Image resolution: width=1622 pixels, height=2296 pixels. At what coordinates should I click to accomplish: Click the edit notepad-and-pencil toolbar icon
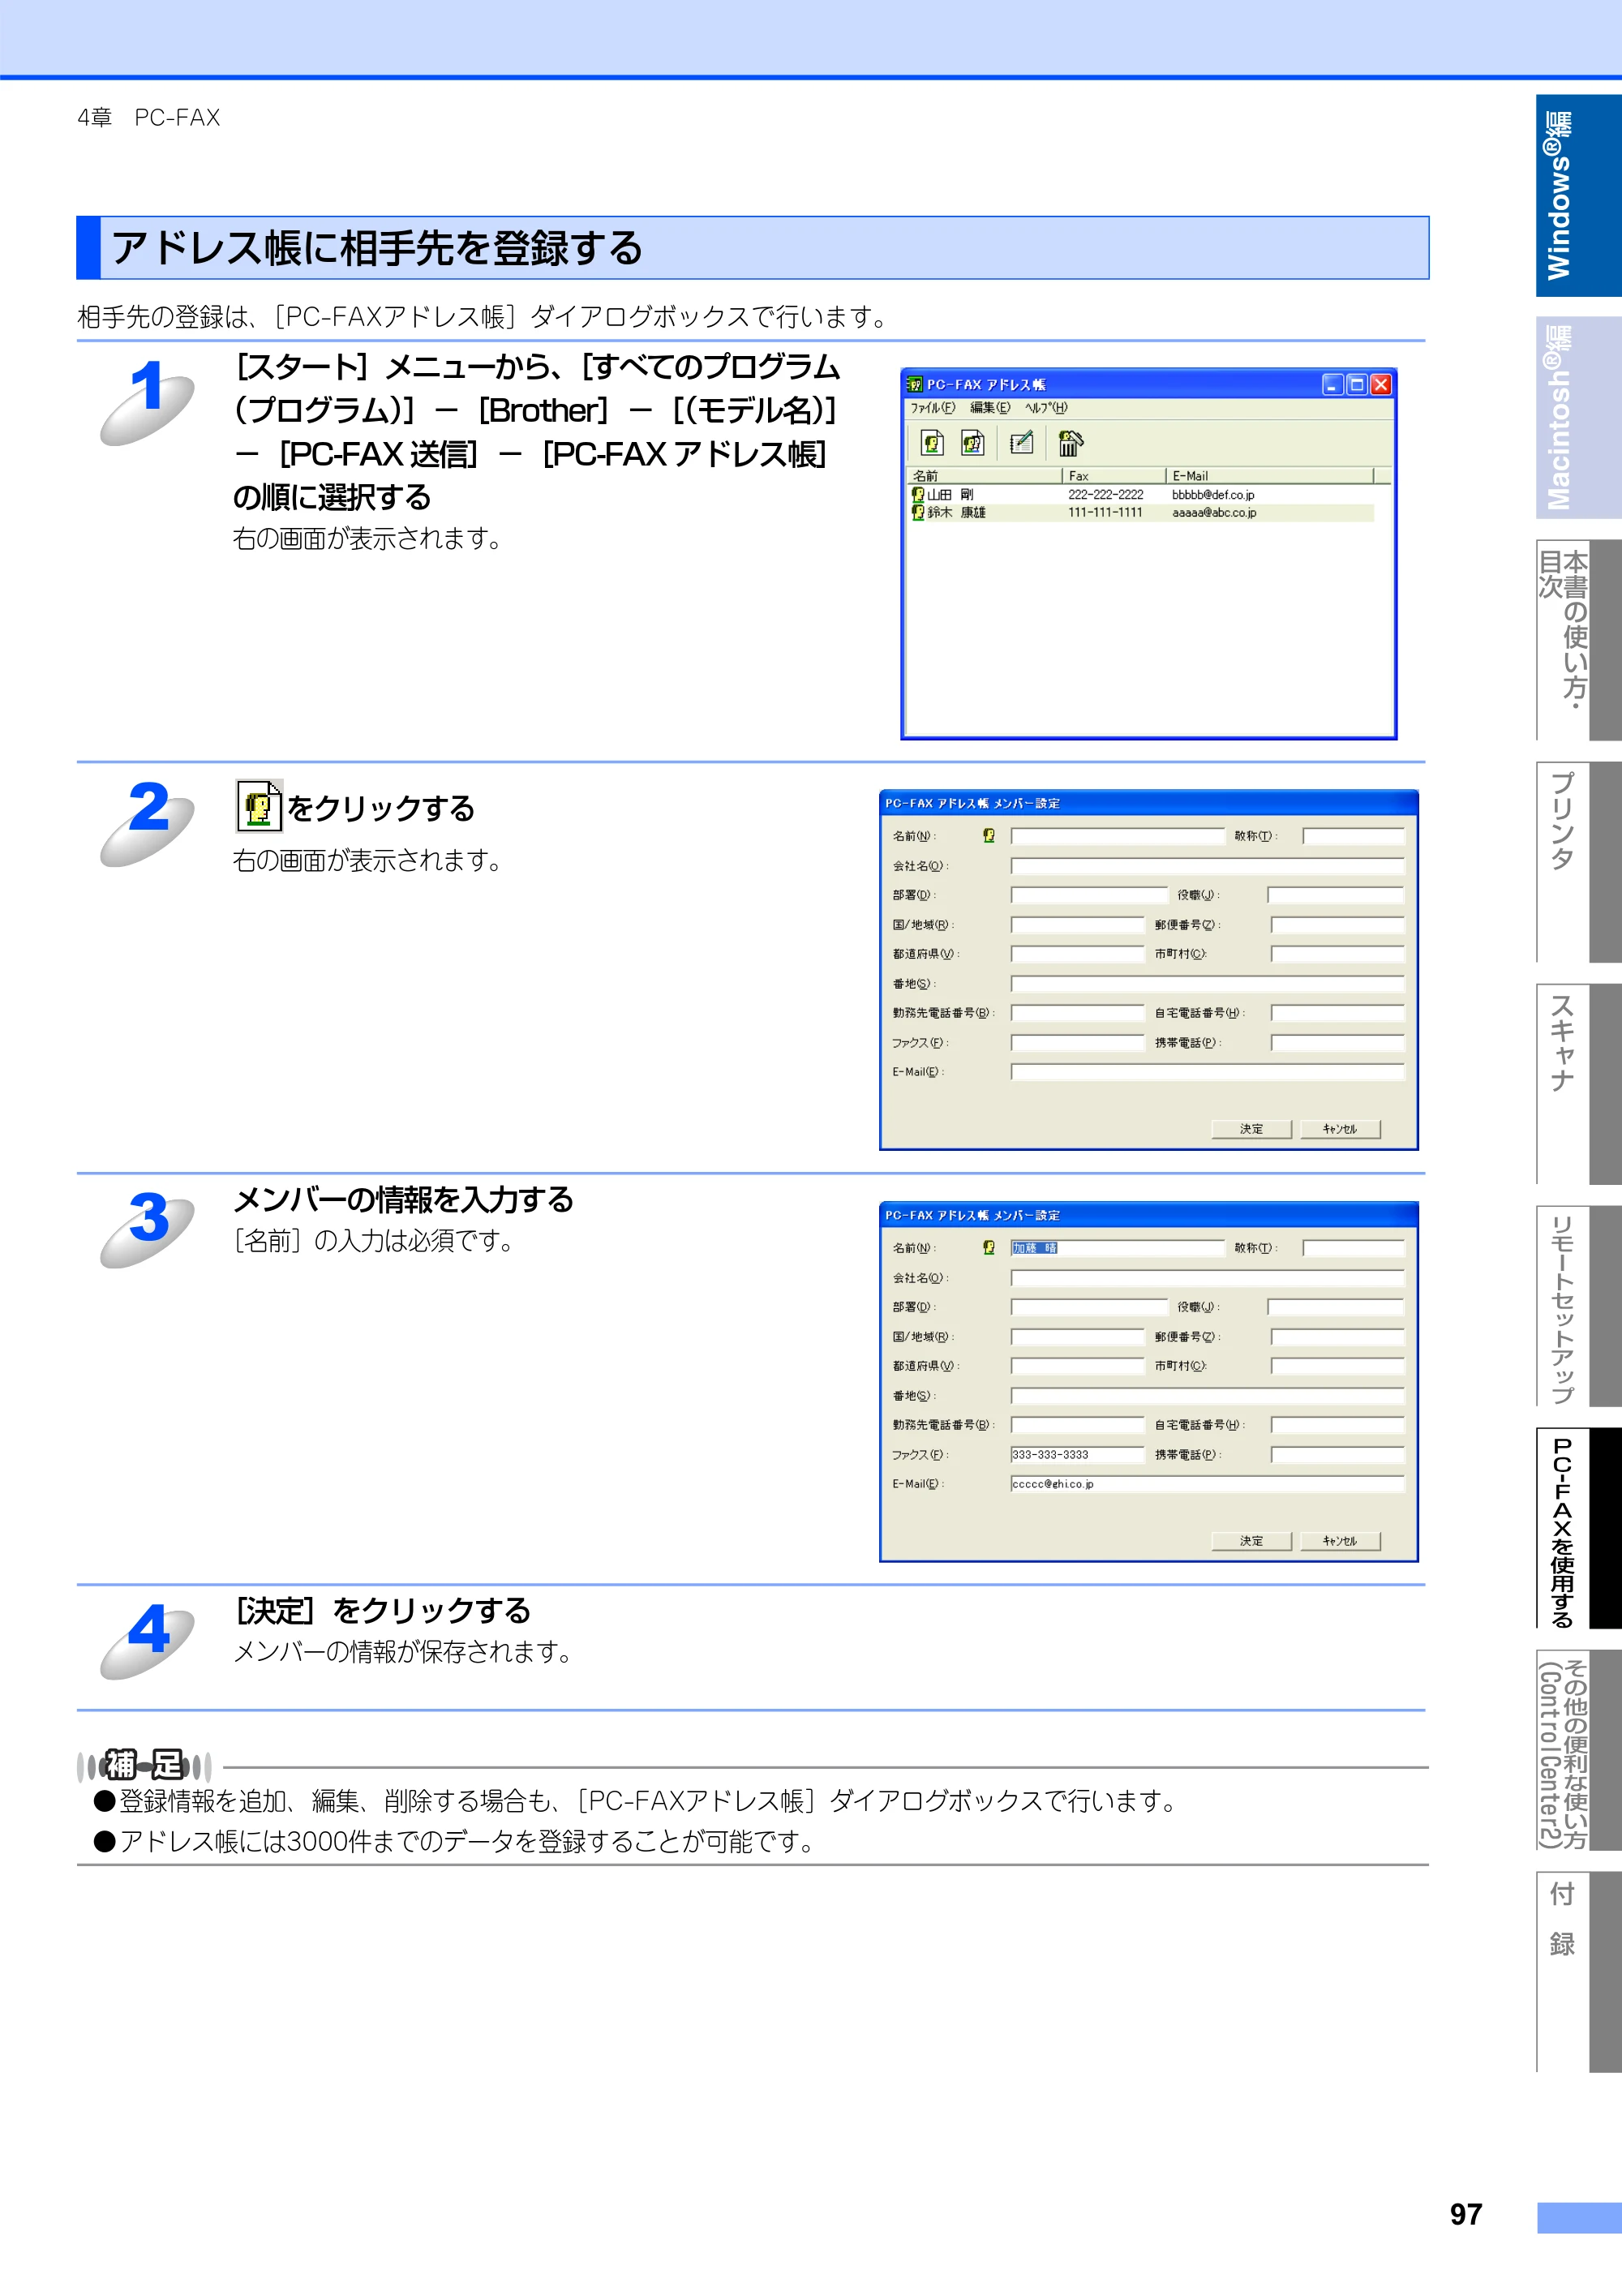point(1021,443)
